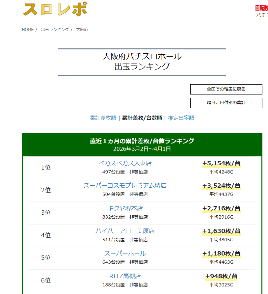This screenshot has height=294, width=268.
Task: Switch ranking to 推定出率順
Action: pyautogui.click(x=181, y=118)
